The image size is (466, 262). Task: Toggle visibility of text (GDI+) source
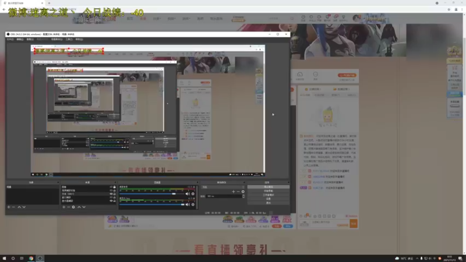click(x=111, y=194)
